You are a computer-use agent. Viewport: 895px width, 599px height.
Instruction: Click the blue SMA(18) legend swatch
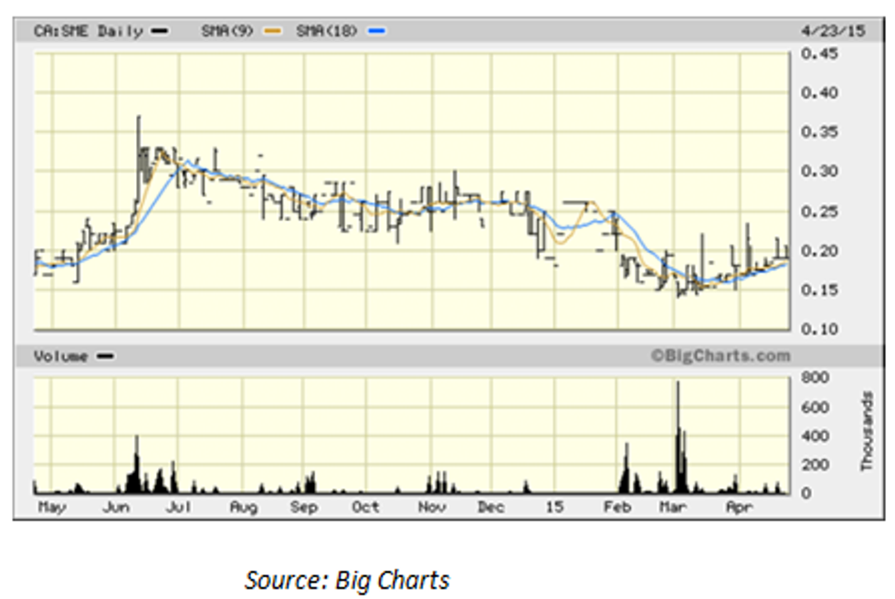377,31
